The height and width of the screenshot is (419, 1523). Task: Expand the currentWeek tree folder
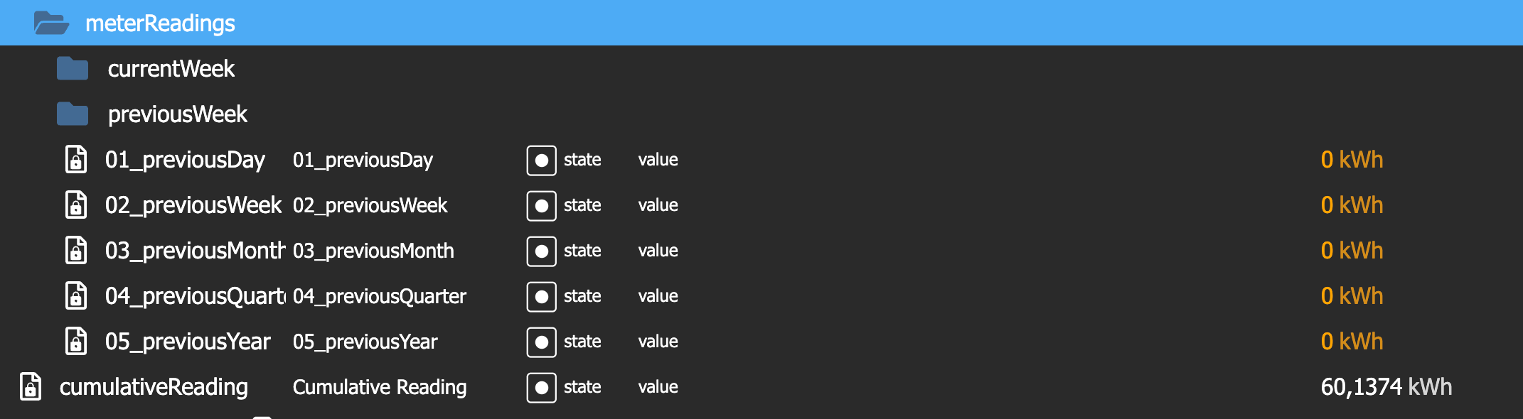click(171, 69)
